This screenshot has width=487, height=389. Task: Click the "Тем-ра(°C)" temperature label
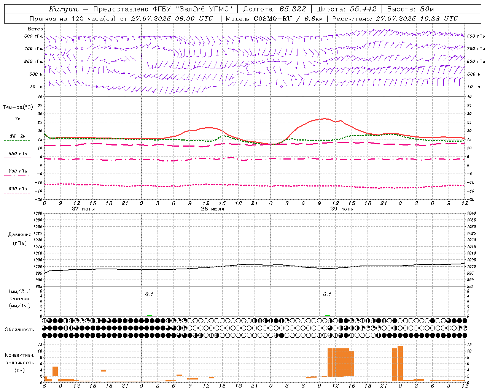18,108
